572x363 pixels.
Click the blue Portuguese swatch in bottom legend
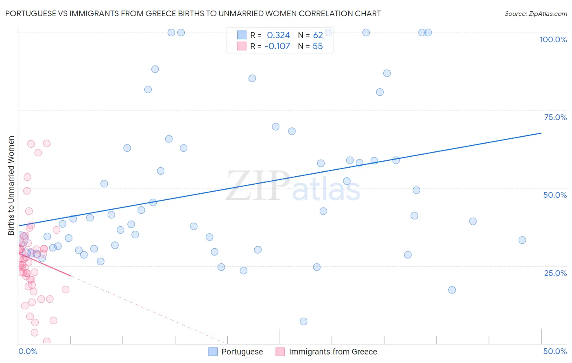point(213,352)
